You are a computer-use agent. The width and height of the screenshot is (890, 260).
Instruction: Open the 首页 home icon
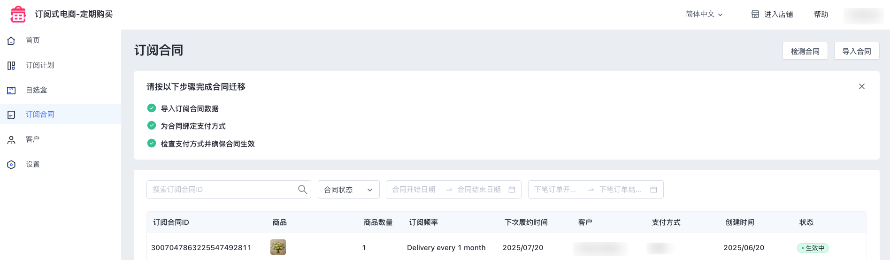pos(11,41)
